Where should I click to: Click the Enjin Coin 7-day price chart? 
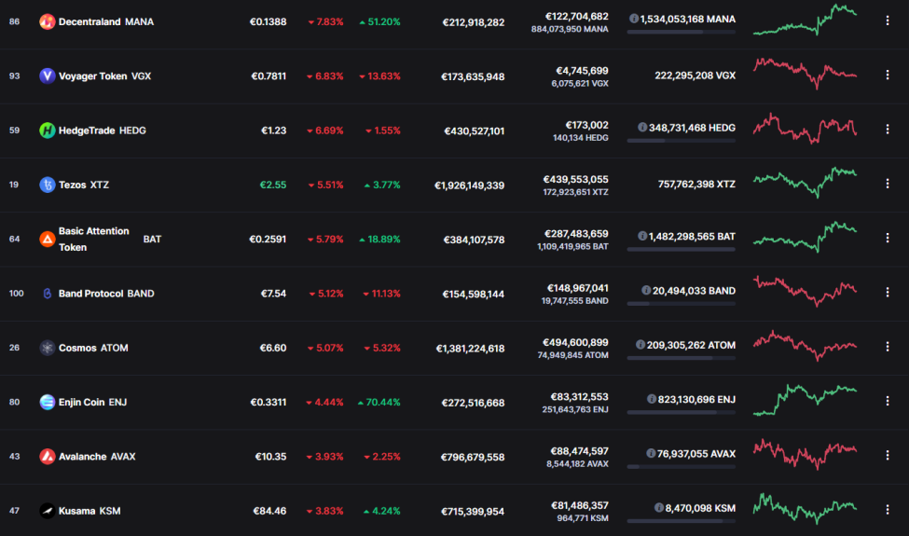(805, 400)
